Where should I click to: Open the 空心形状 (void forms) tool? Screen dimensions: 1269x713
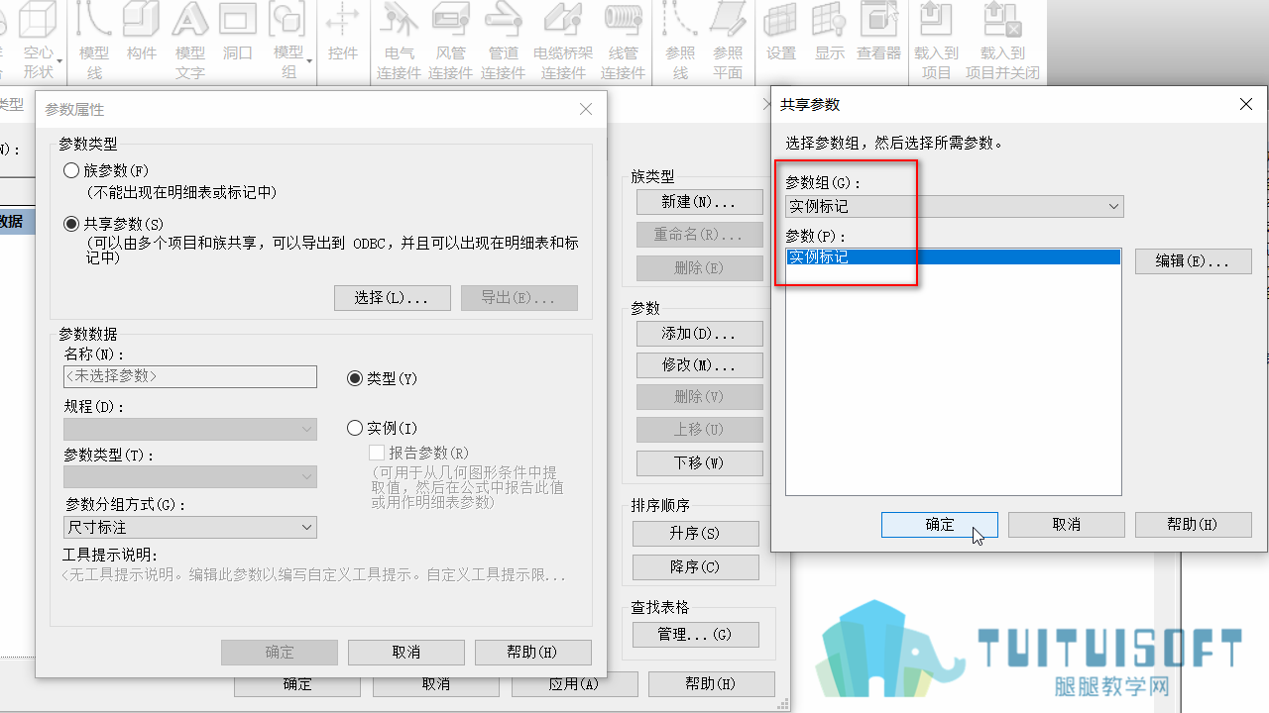38,42
